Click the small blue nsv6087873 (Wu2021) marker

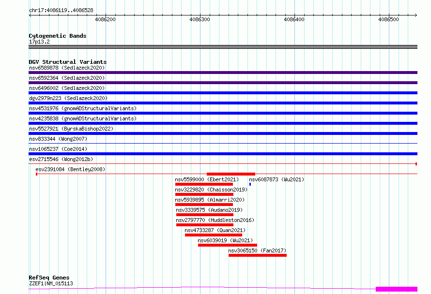click(x=250, y=184)
